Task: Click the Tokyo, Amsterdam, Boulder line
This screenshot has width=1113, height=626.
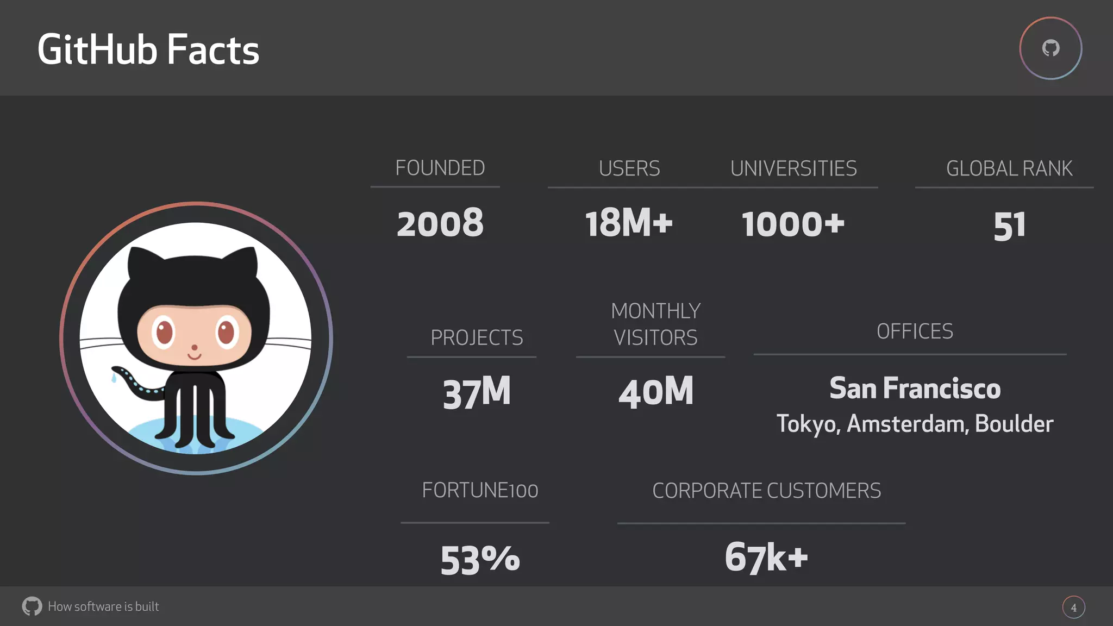Action: 915,424
